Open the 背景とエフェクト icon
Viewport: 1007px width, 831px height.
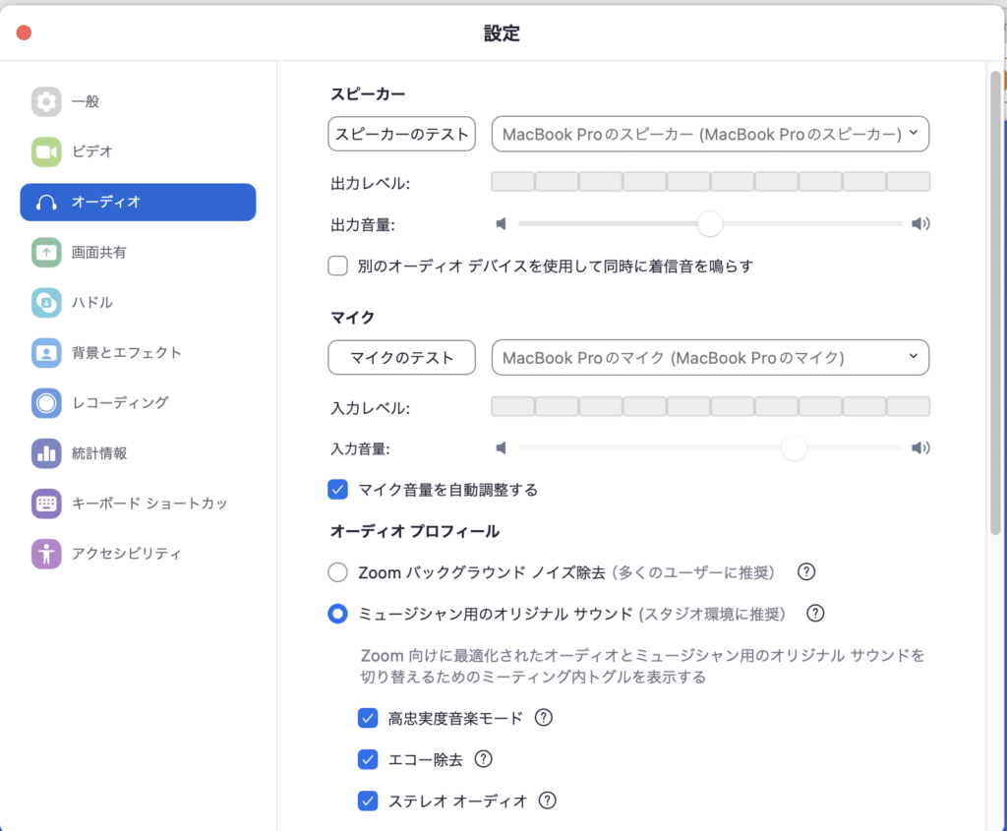point(46,353)
